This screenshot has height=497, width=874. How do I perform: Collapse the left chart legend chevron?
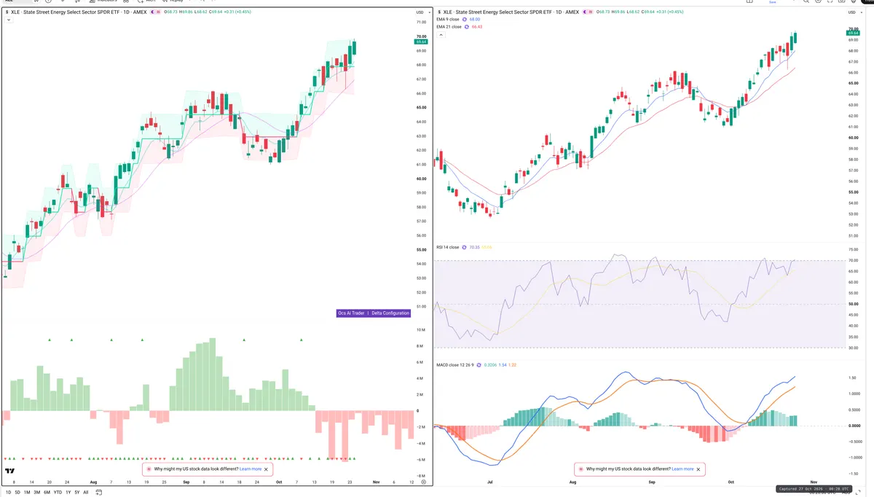(8, 20)
